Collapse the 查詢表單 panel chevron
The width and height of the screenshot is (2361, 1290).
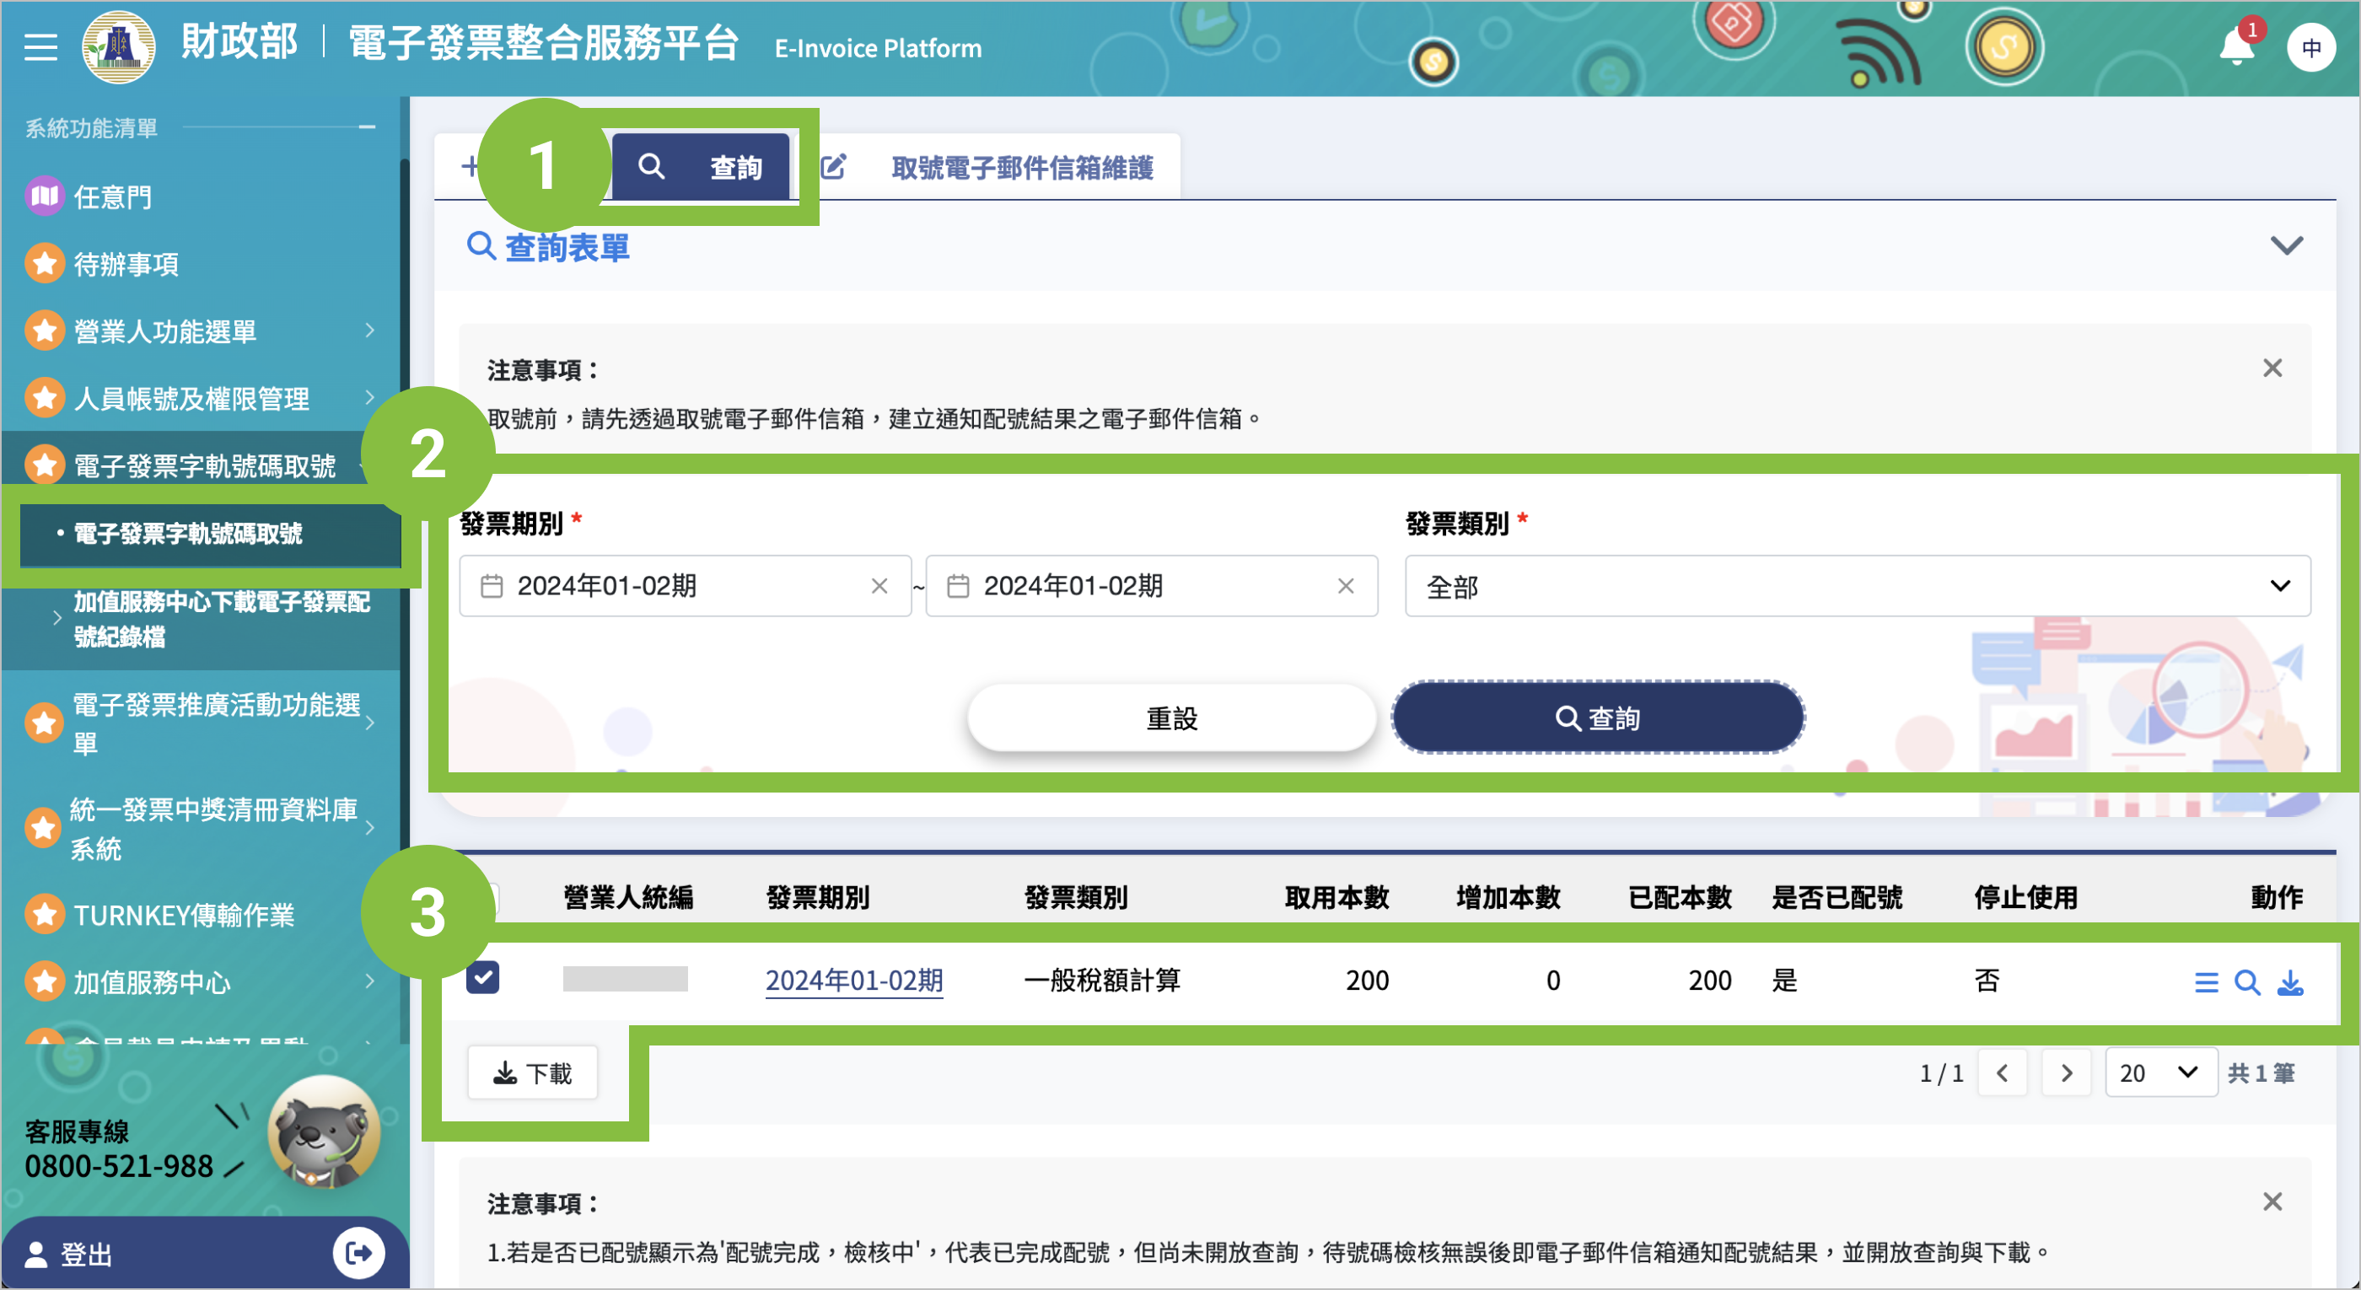tap(2286, 245)
